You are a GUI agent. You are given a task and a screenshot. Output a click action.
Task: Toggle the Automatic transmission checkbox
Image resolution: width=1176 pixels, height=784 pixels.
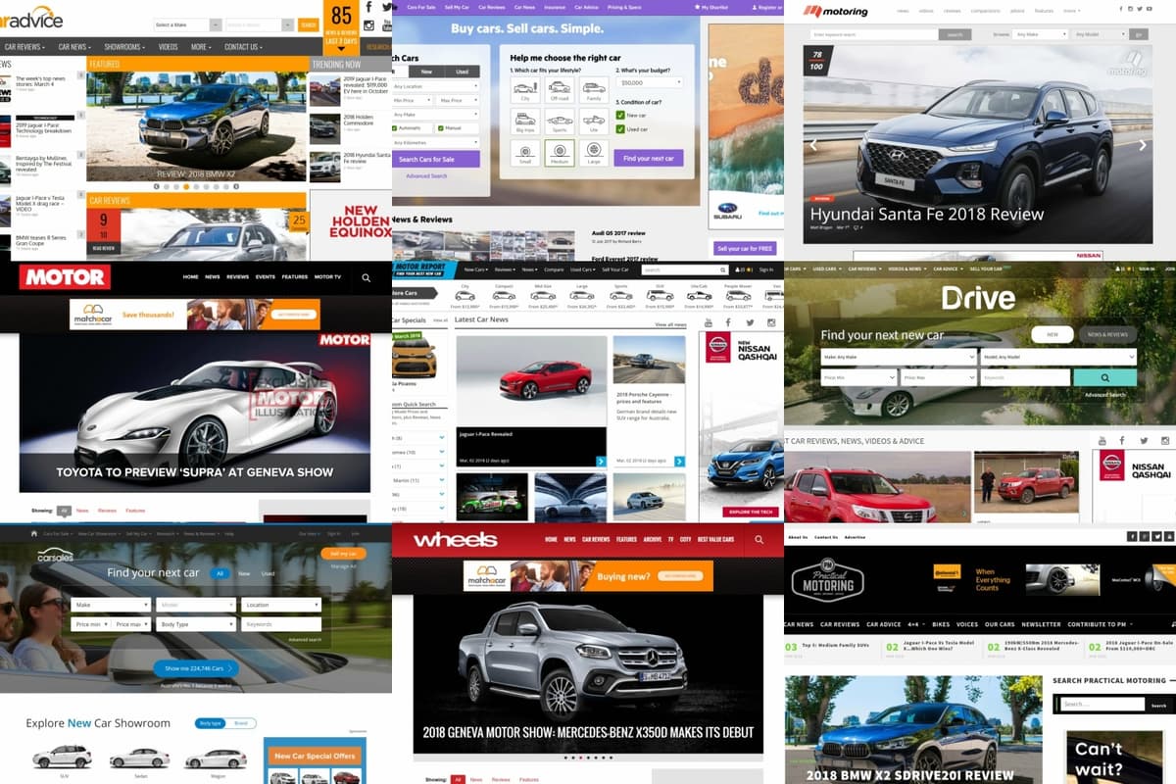coord(395,127)
